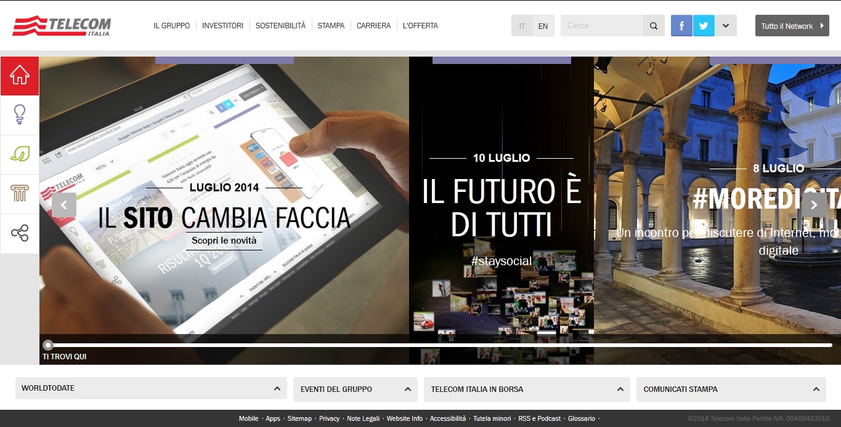Focus the Cerca search field
The image size is (841, 427).
tap(602, 26)
